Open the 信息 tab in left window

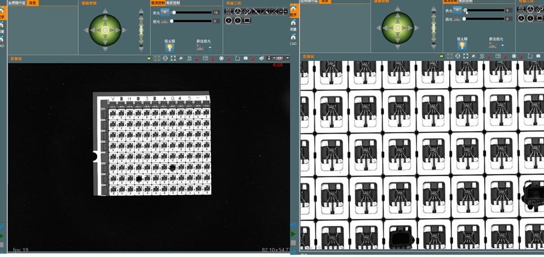(x=33, y=3)
